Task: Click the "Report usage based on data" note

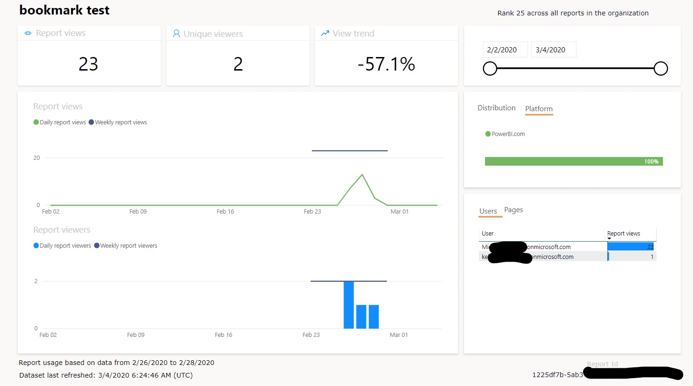Action: [116, 363]
